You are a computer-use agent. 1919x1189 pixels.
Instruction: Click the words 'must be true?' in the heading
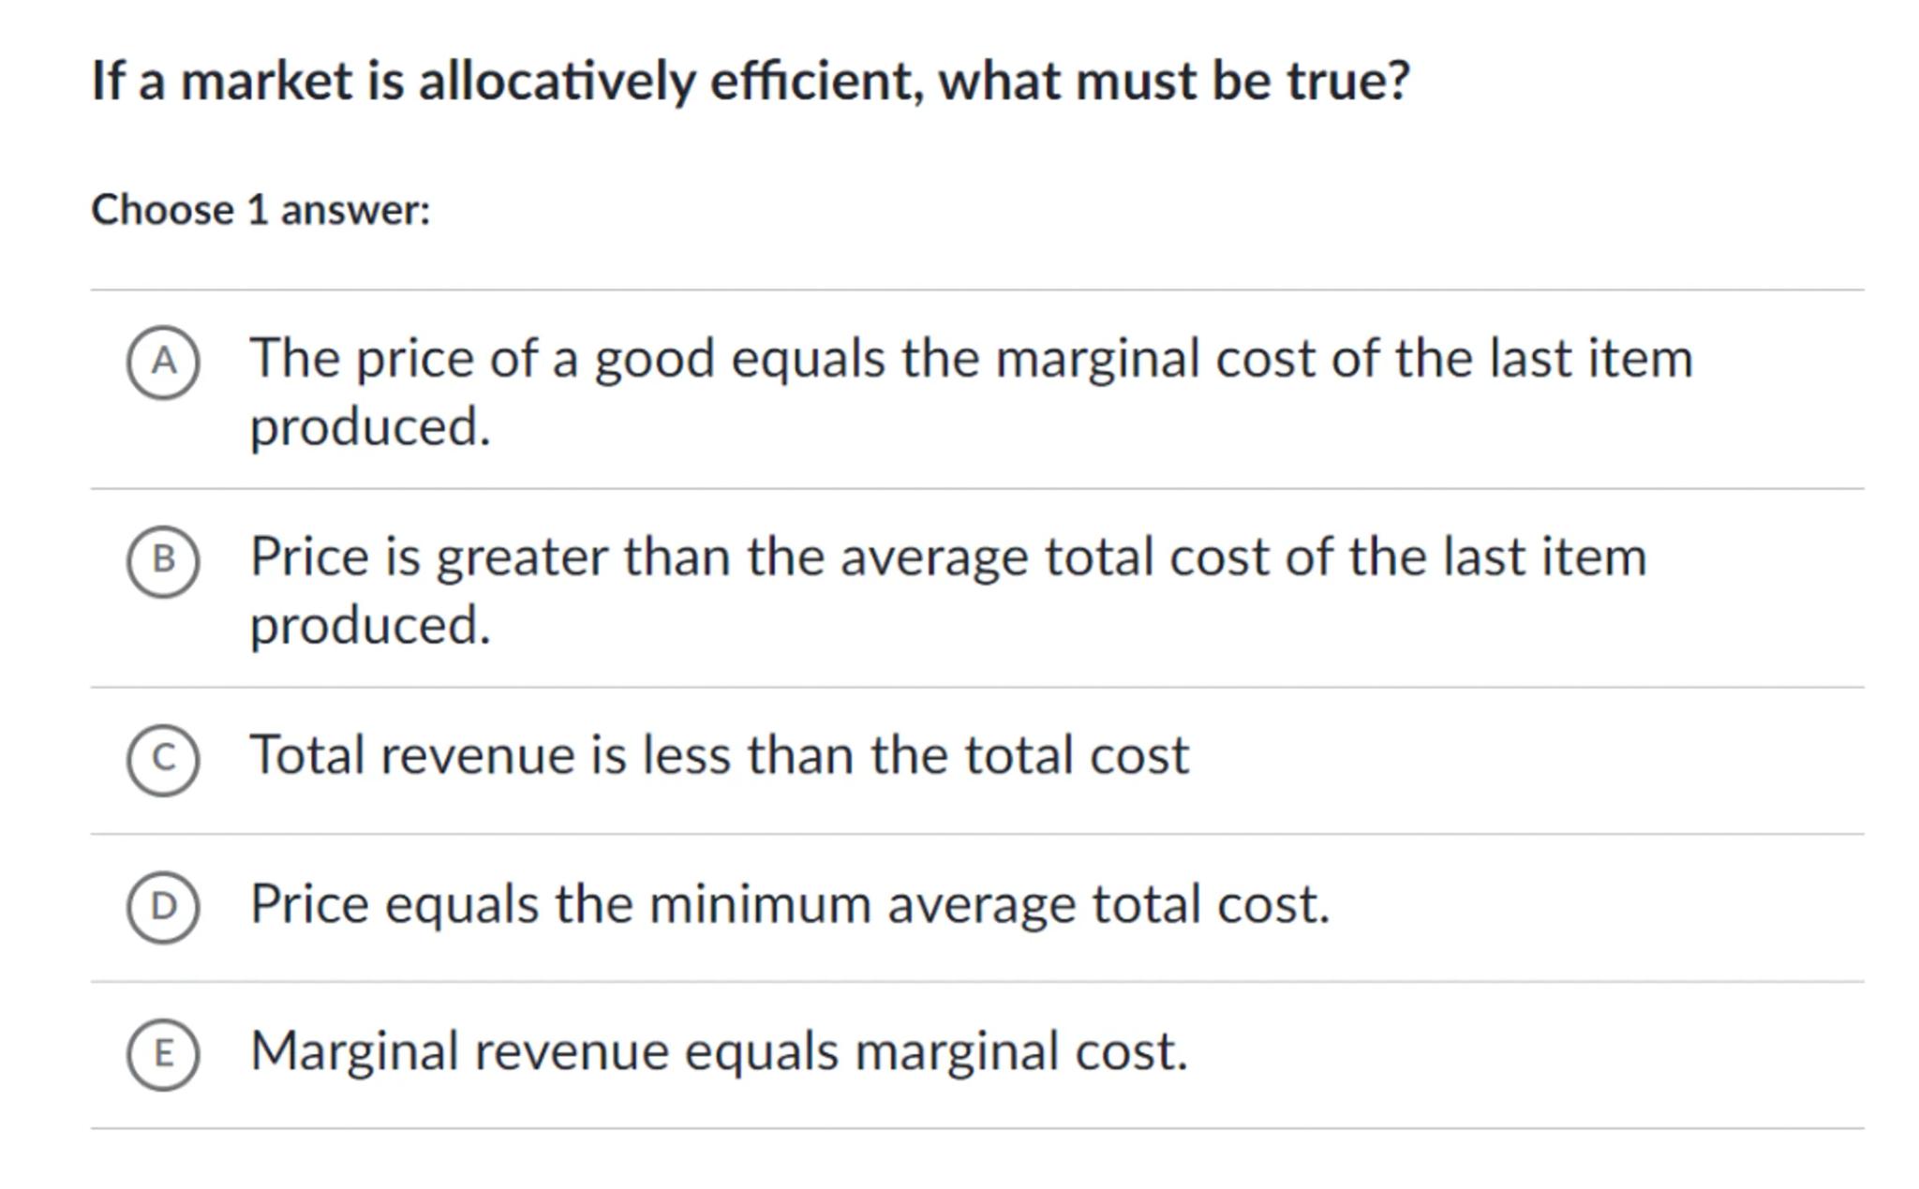[x=1242, y=81]
